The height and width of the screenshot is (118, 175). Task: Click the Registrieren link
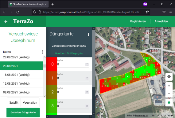(x=138, y=21)
